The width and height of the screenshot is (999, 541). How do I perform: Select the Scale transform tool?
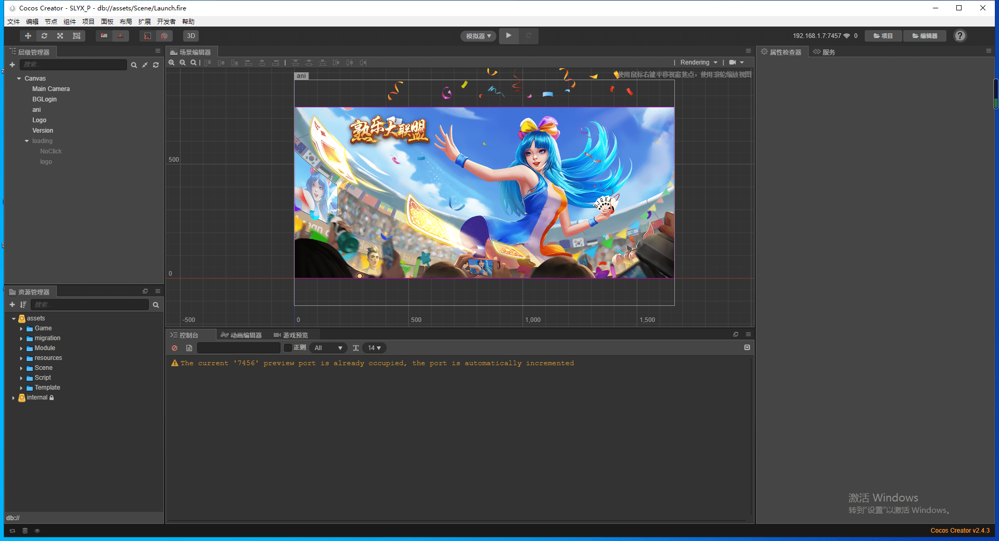click(x=60, y=36)
